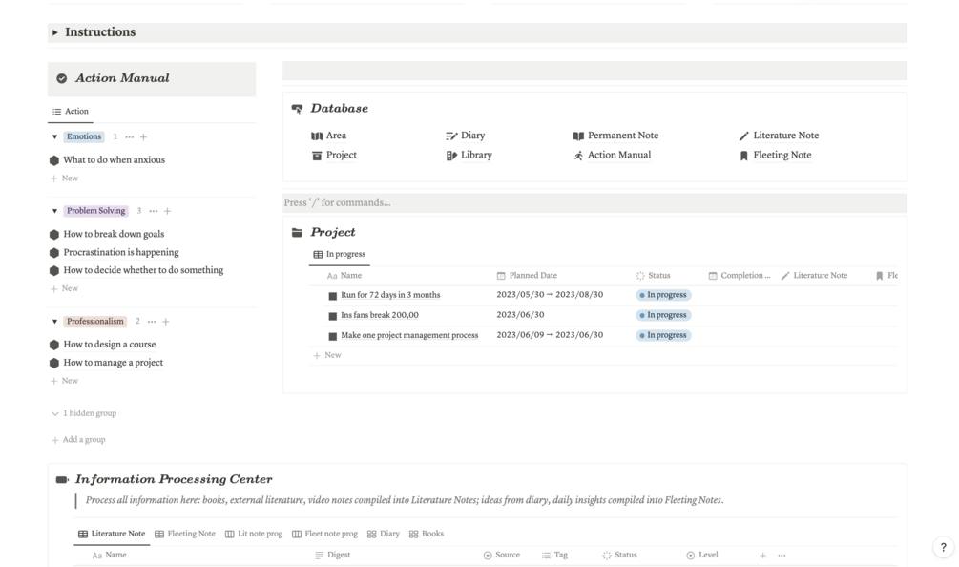Tick the 'Ins fans break 200,00' checkbox
Screen dimensions: 959x567
click(x=332, y=316)
